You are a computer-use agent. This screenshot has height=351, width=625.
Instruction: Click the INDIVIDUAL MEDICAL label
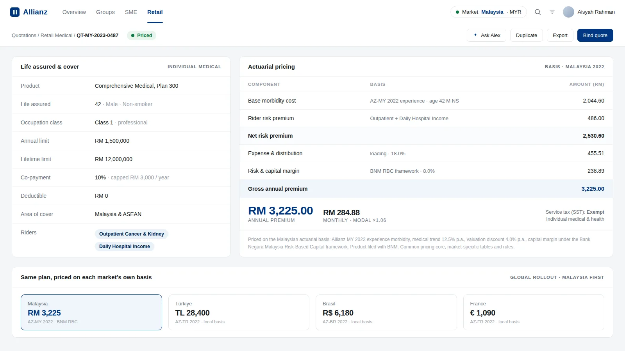click(194, 67)
